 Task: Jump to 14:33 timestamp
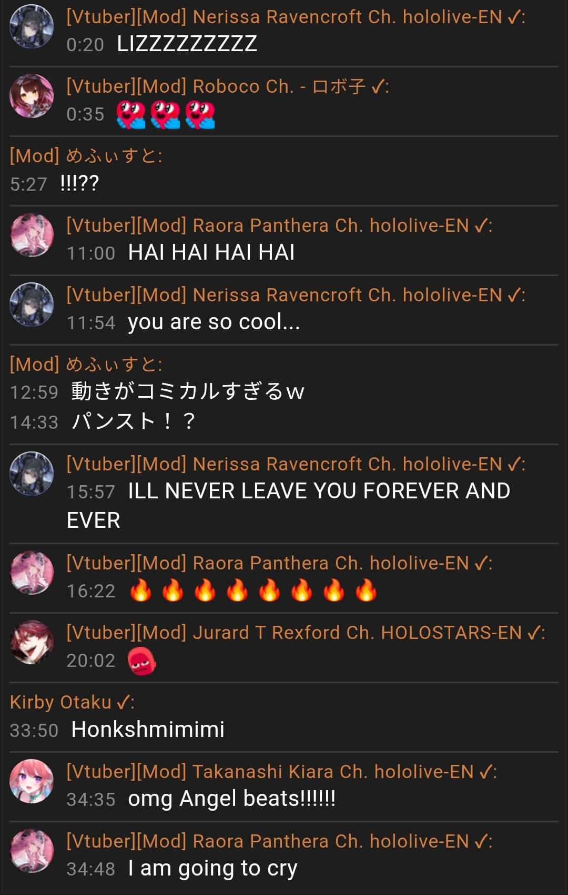34,422
